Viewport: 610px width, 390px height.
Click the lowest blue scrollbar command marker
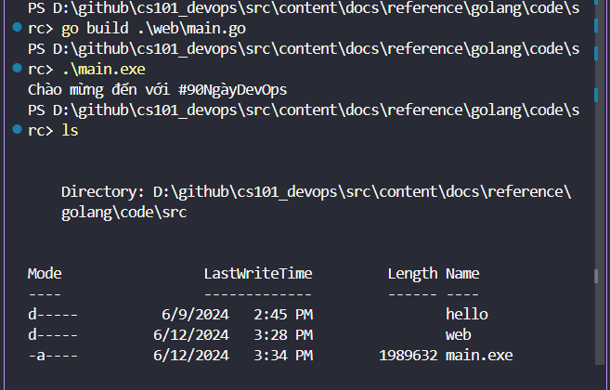click(596, 95)
